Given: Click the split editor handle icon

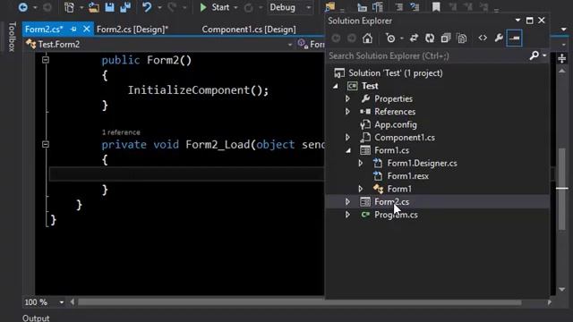Looking at the screenshot, I should [562, 58].
